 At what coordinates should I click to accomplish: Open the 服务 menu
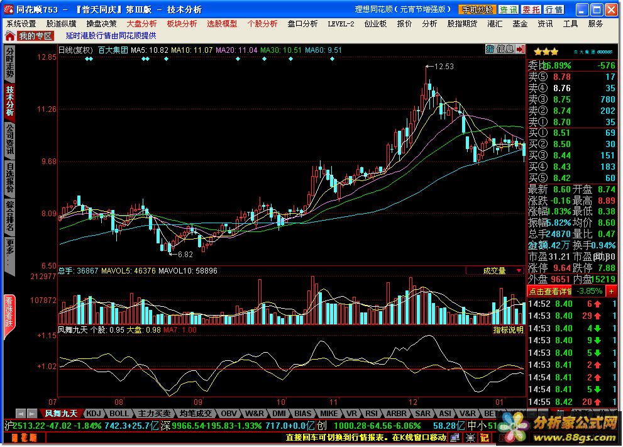pyautogui.click(x=595, y=24)
